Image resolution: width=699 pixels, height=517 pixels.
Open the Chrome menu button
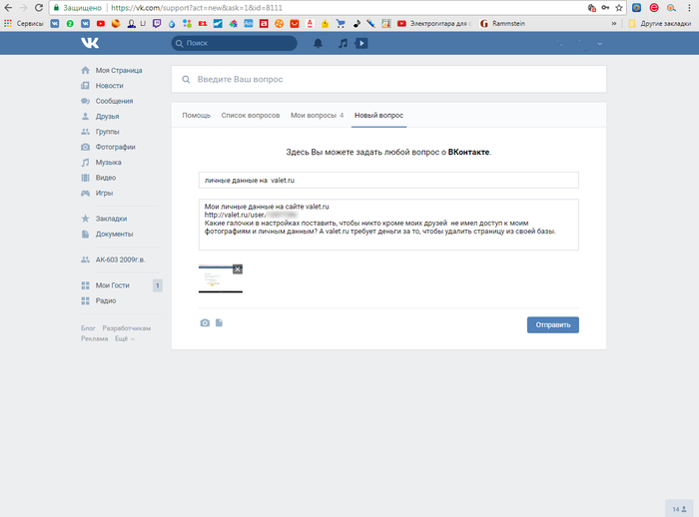click(688, 6)
